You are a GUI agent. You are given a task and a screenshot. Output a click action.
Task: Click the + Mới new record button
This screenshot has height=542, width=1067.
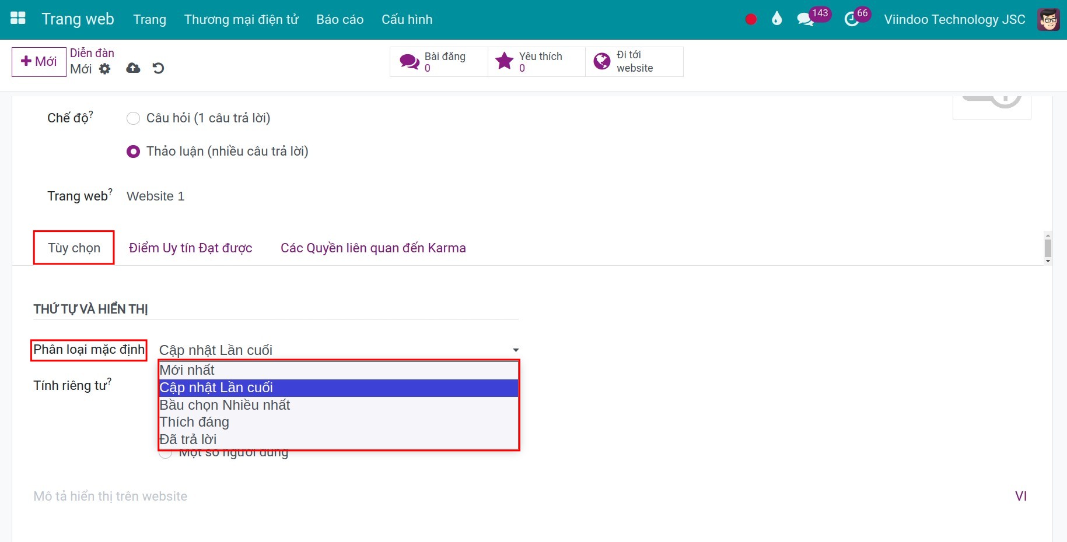[39, 62]
